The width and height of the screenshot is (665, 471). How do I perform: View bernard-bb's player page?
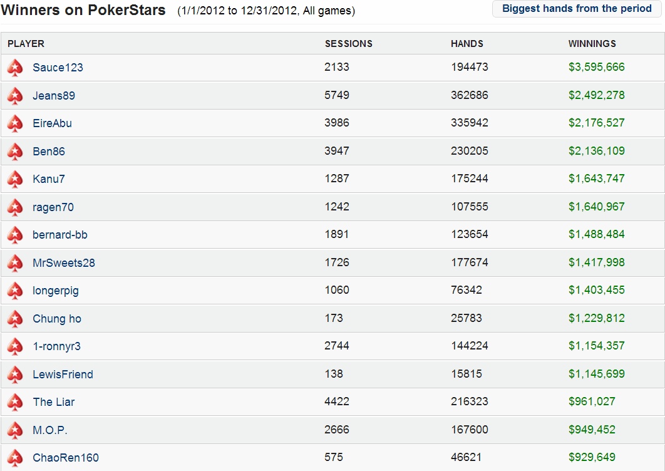click(59, 235)
